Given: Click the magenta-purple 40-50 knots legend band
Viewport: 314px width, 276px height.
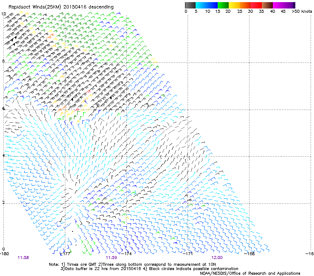Looking at the screenshot, I should (284, 5).
